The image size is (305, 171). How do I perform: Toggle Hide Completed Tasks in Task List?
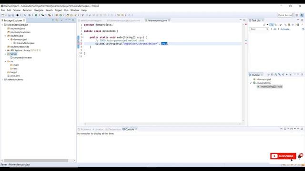pos(285,25)
